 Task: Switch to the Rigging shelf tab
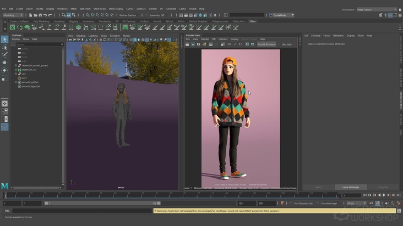(x=73, y=21)
